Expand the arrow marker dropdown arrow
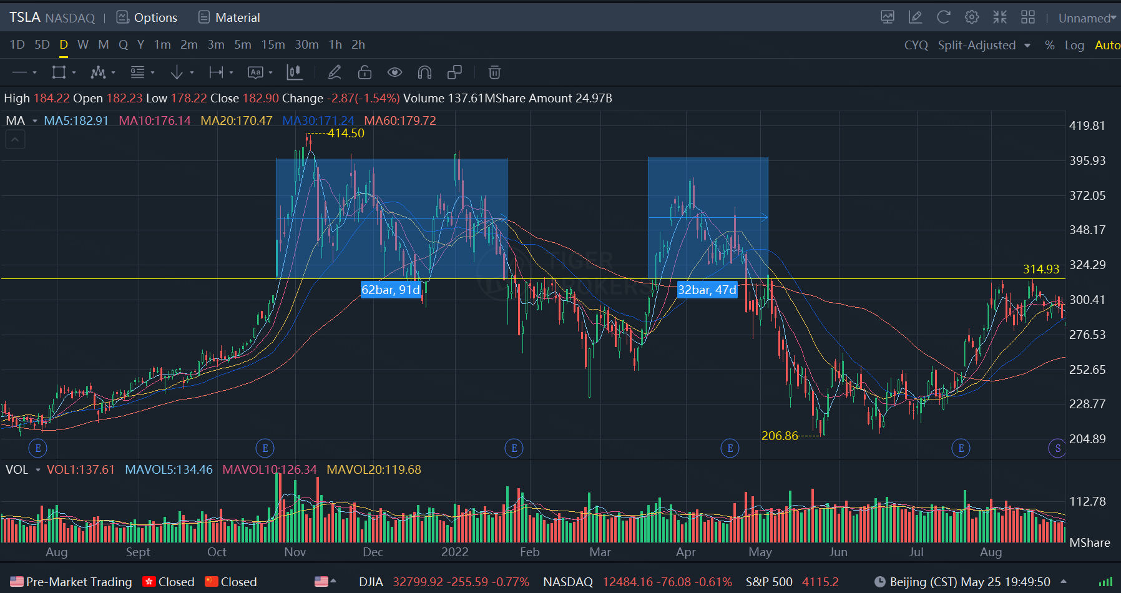 [192, 73]
